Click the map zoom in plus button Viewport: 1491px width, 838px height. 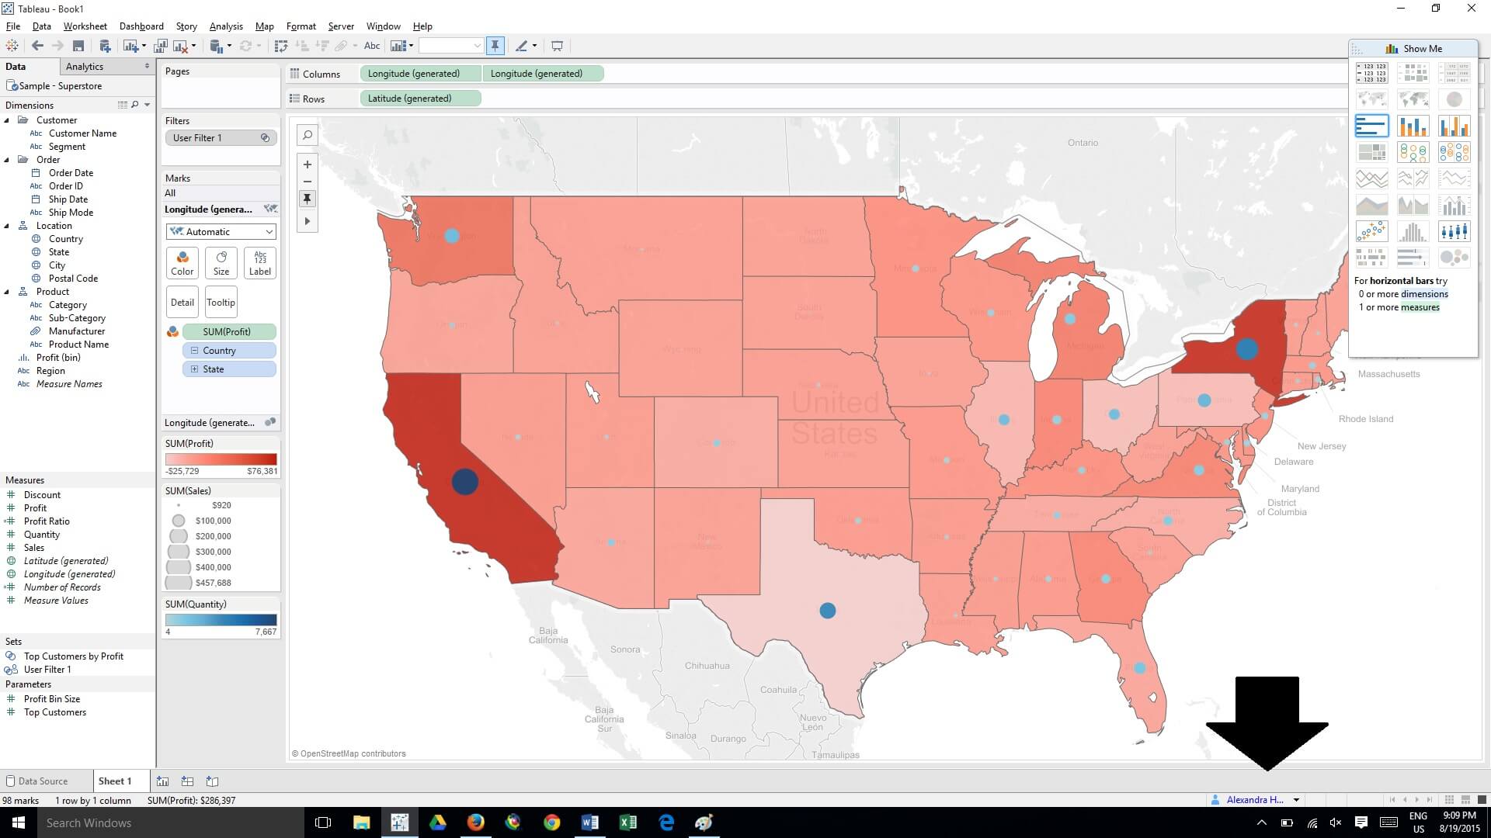308,164
